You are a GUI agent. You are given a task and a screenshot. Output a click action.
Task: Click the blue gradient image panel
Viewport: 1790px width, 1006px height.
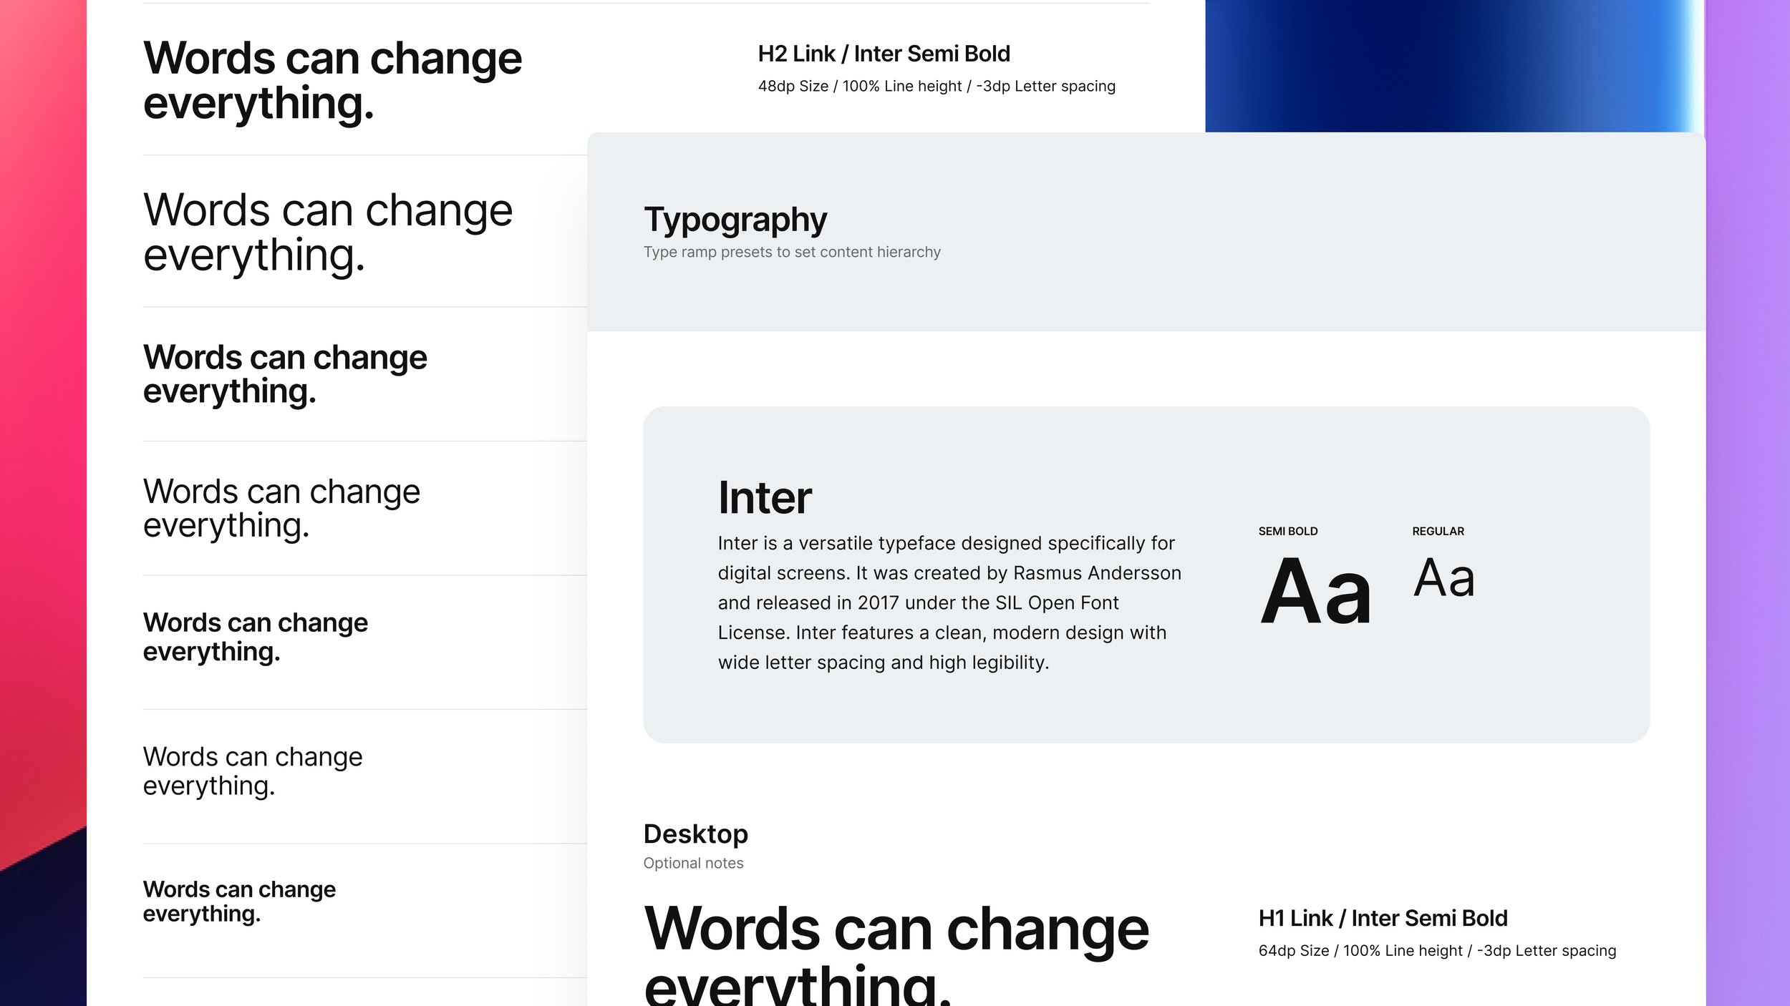1454,66
